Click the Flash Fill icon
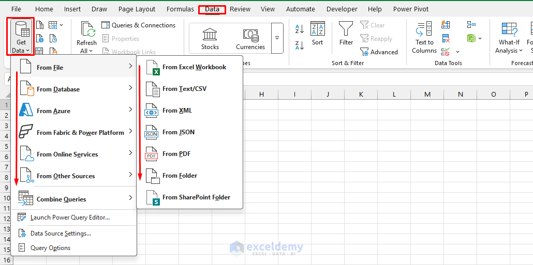This screenshot has width=533, height=265. (446, 25)
